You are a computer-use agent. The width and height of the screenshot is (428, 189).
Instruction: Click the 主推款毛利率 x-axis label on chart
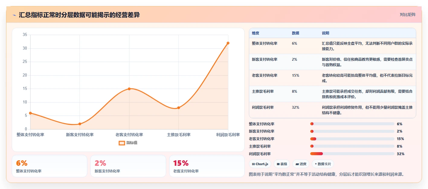coord(179,135)
